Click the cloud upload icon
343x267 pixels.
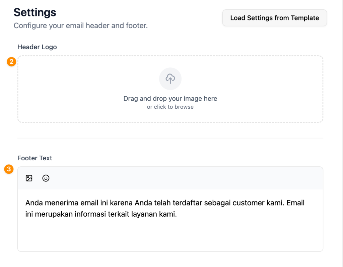(170, 79)
